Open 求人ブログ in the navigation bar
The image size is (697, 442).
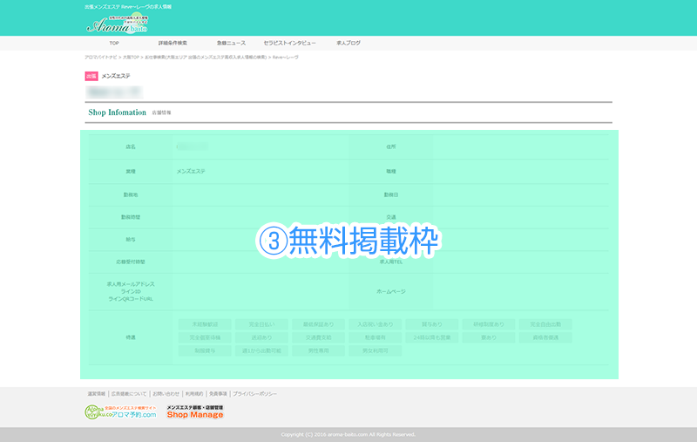[348, 43]
